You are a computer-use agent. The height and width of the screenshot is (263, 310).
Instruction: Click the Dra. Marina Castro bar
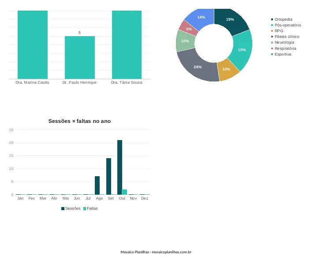point(33,44)
